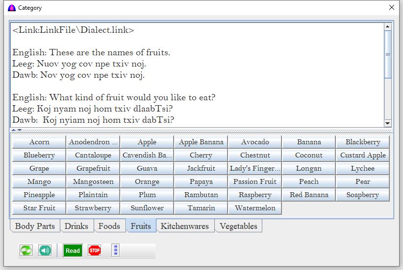Select the Mangosteen fruit button
The width and height of the screenshot is (403, 270).
(x=93, y=181)
